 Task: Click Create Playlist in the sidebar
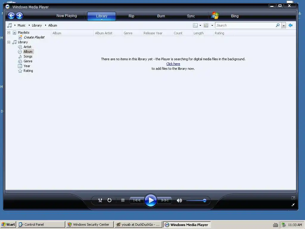point(34,37)
